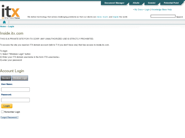Click the Login breadcrumb link

[11, 26]
